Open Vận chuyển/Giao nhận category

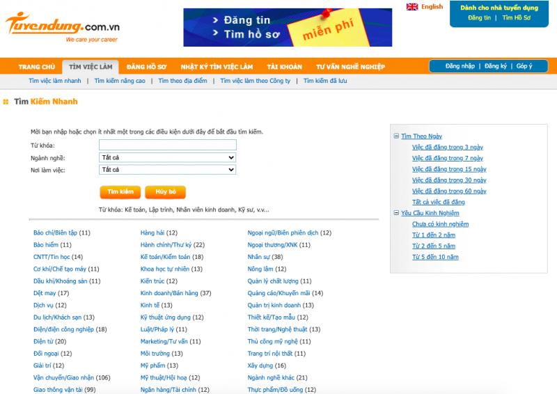[63, 378]
